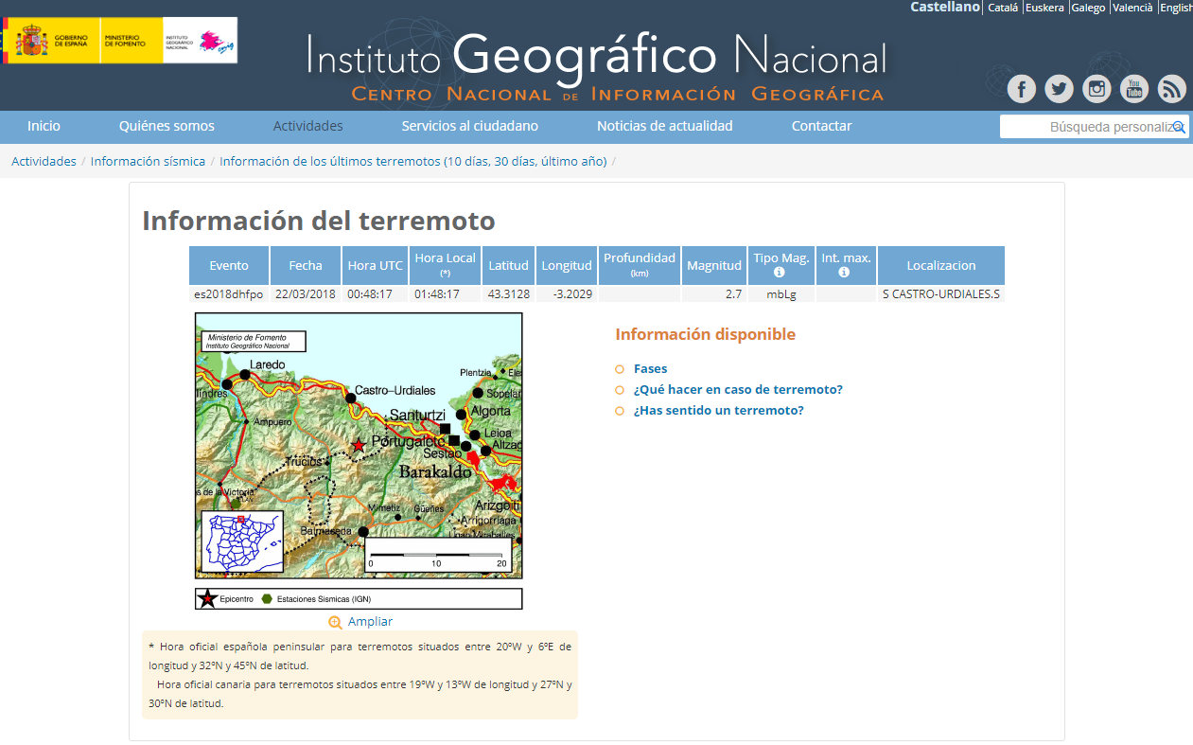Select the date cell 22/03/2018
This screenshot has width=1193, height=745.
click(x=306, y=294)
